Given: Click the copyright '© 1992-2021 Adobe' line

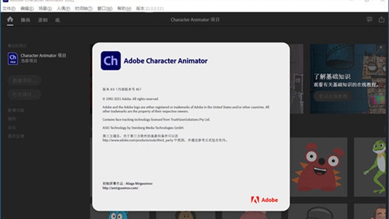Looking at the screenshot, I should [x=130, y=99].
